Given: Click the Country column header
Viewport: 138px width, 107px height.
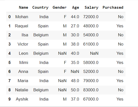Looking at the screenshot, I should tap(40, 8).
